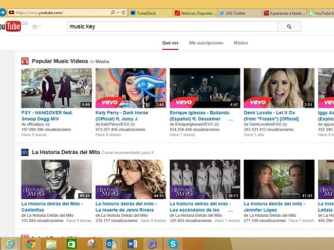Open the PSY HANGOVER video thumbnail
Screen dimensions: 334x250
[x=57, y=88]
